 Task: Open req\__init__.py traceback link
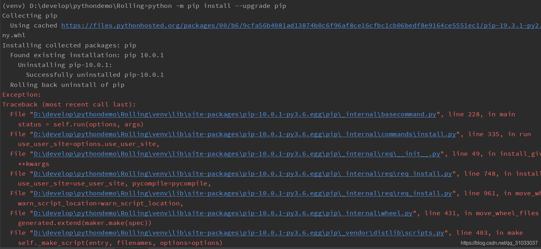click(x=237, y=154)
